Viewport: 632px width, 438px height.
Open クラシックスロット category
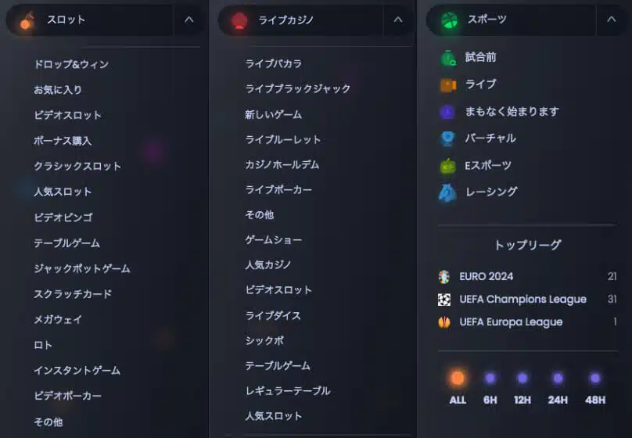click(x=77, y=166)
